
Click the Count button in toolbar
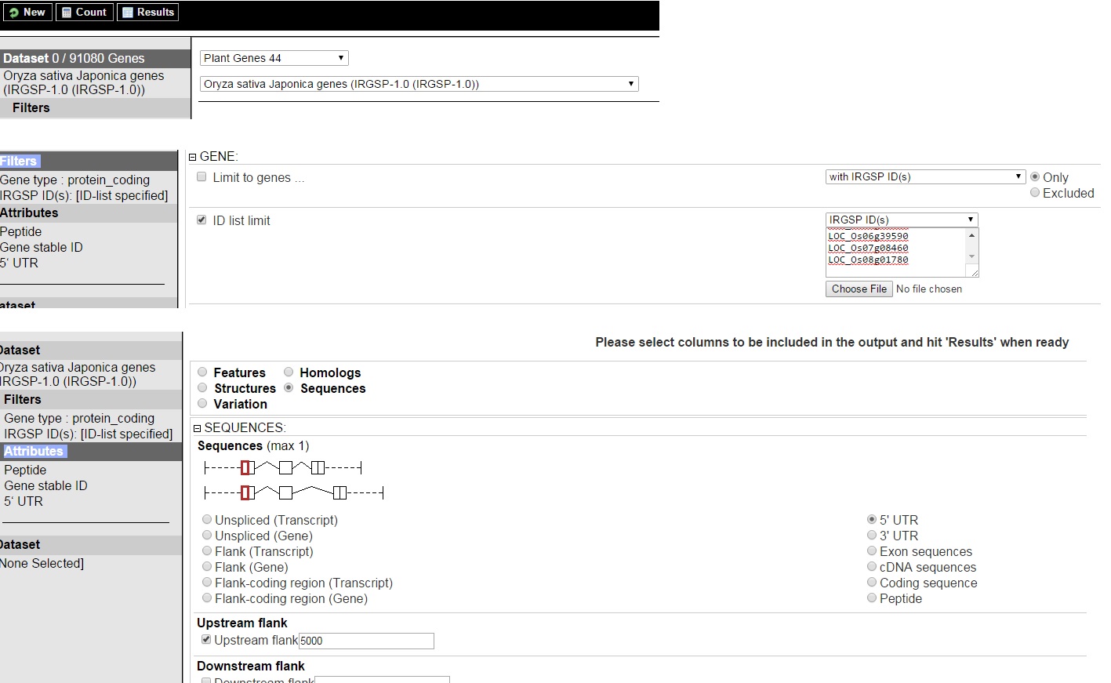coord(85,13)
